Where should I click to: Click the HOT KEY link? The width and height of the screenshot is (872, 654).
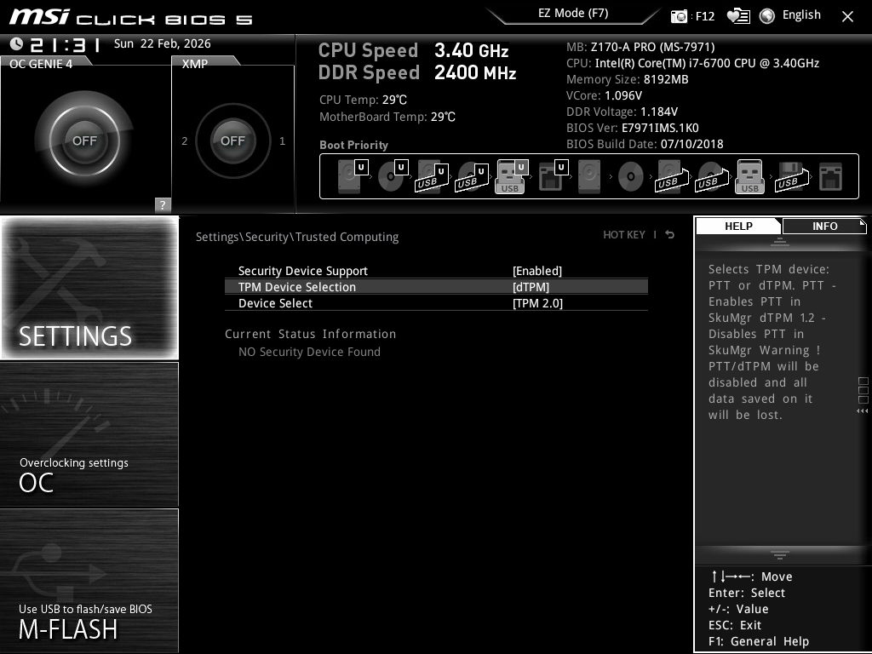point(624,235)
